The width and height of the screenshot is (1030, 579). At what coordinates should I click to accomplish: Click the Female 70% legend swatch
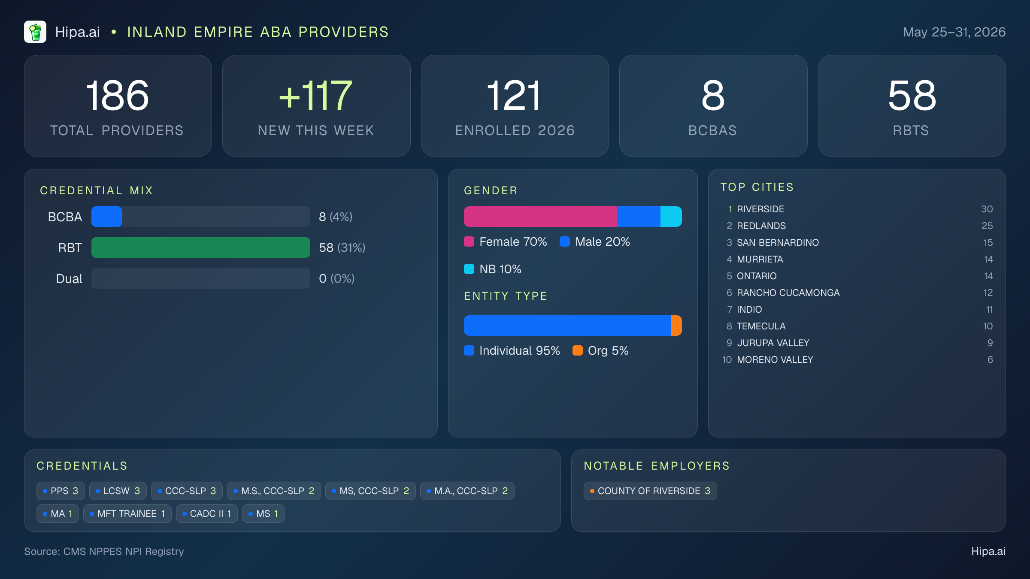click(469, 241)
